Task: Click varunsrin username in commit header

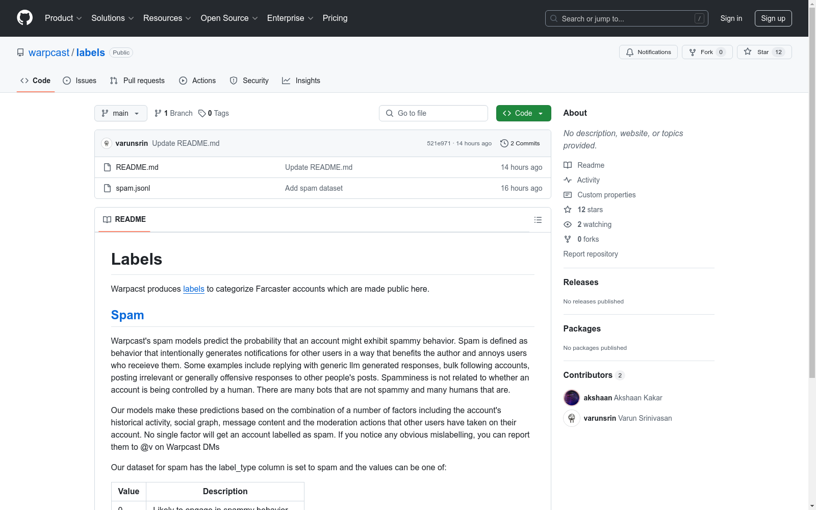Action: point(132,143)
